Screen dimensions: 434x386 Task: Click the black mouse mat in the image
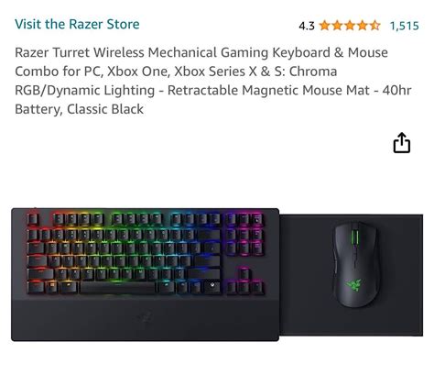click(x=351, y=275)
